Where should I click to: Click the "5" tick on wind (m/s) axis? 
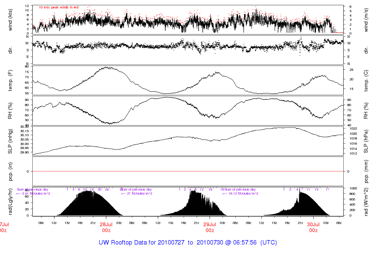click(351, 11)
